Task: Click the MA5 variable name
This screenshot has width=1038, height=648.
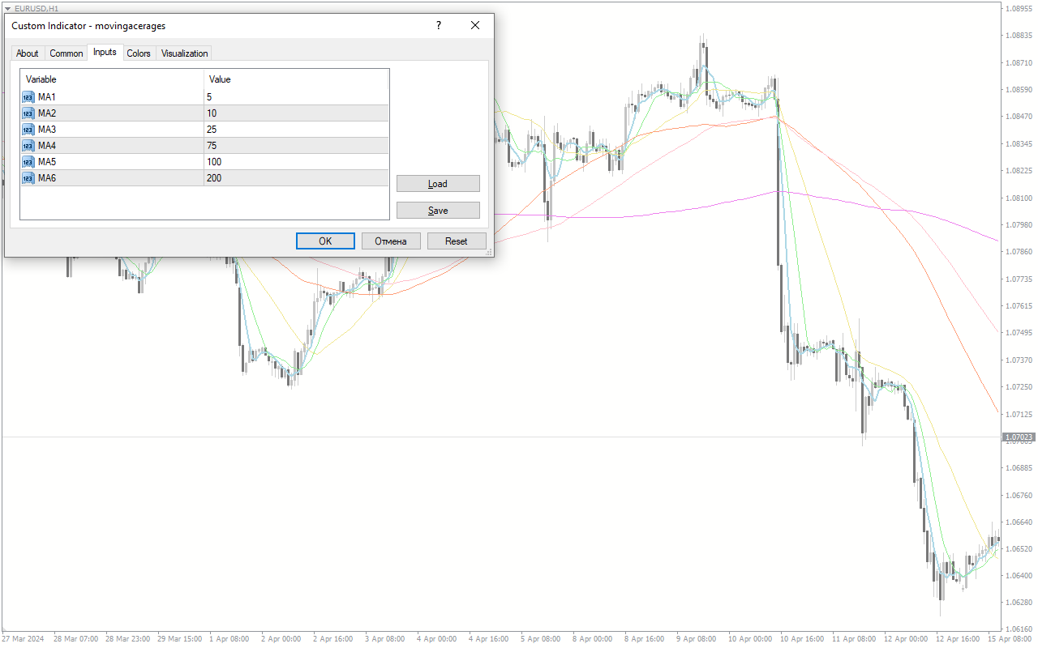Action: [x=47, y=162]
